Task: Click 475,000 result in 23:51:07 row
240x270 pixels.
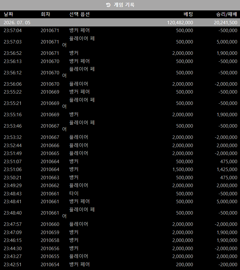Action: tap(229, 162)
